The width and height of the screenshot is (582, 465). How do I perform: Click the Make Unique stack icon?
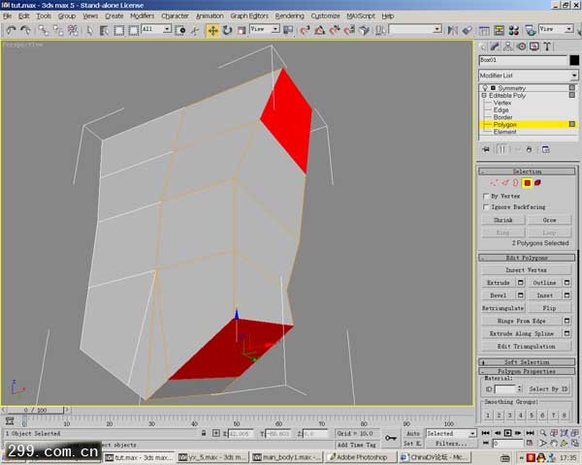point(518,149)
